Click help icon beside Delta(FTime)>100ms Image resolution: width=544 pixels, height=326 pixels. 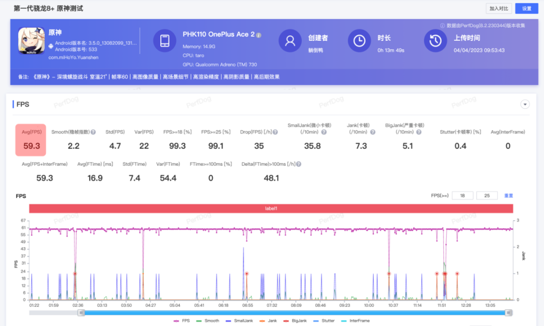pyautogui.click(x=299, y=164)
